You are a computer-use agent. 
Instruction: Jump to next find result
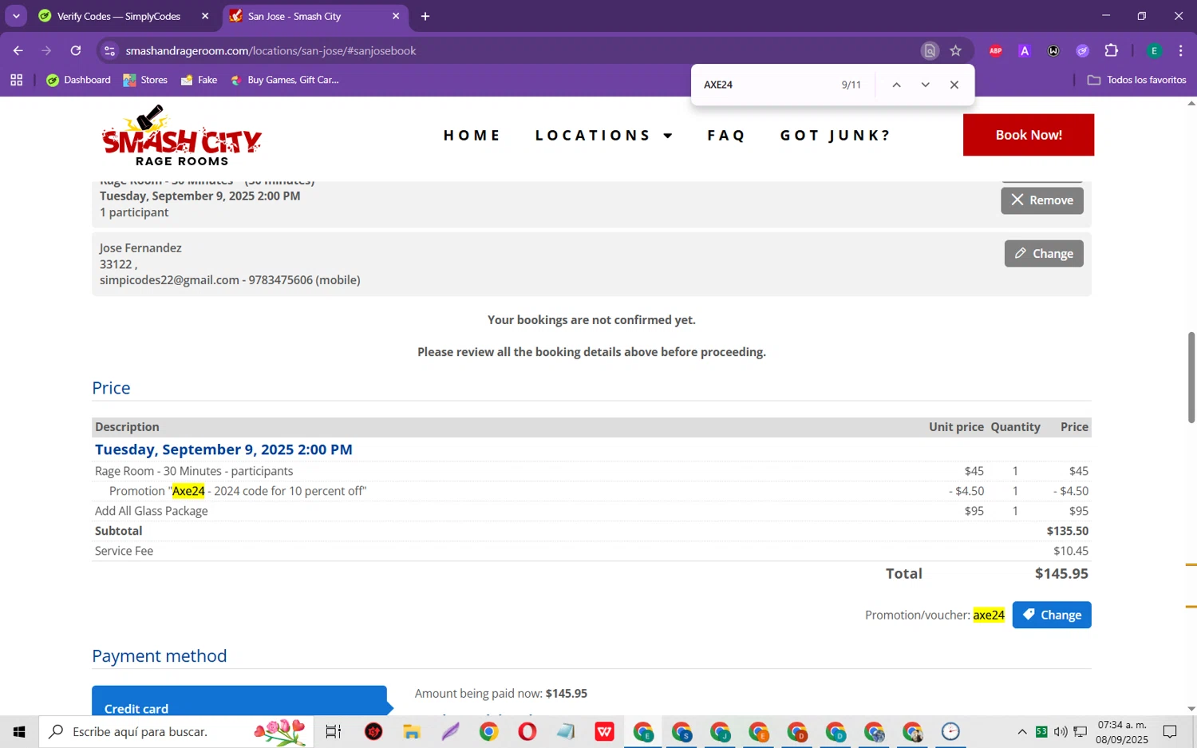pyautogui.click(x=925, y=85)
